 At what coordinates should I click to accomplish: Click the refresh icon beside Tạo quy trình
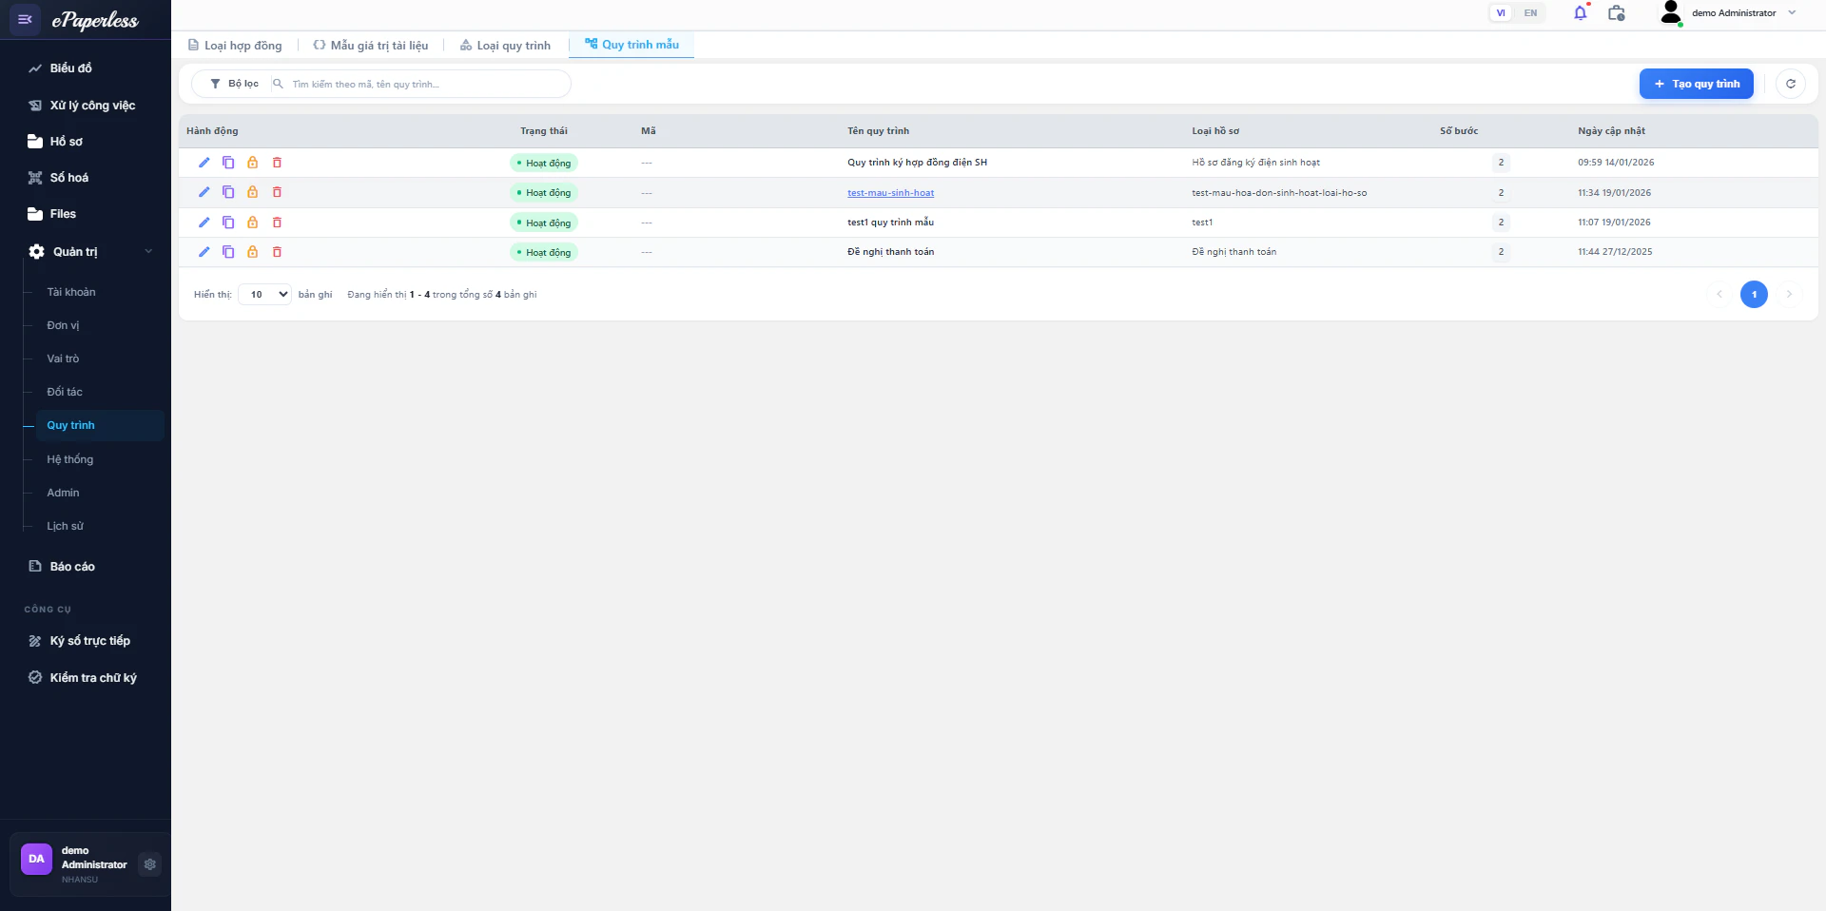[x=1791, y=84]
